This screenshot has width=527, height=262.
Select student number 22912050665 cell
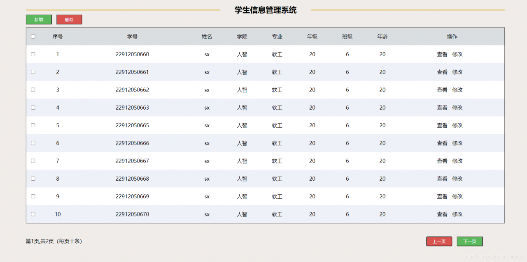click(x=132, y=125)
